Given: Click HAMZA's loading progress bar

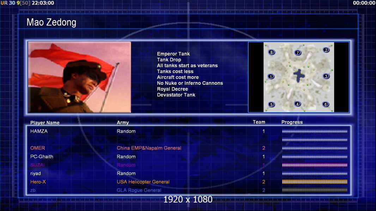Looking at the screenshot, I should pyautogui.click(x=315, y=131).
